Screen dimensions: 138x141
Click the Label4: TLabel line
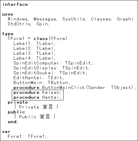pos(34,58)
